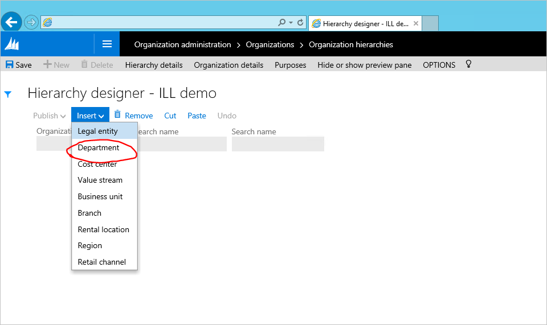Click the Cut command
This screenshot has width=547, height=325.
point(170,116)
